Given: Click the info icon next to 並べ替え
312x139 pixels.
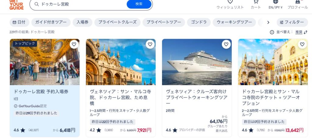Looking at the screenshot, I should coord(272,32).
